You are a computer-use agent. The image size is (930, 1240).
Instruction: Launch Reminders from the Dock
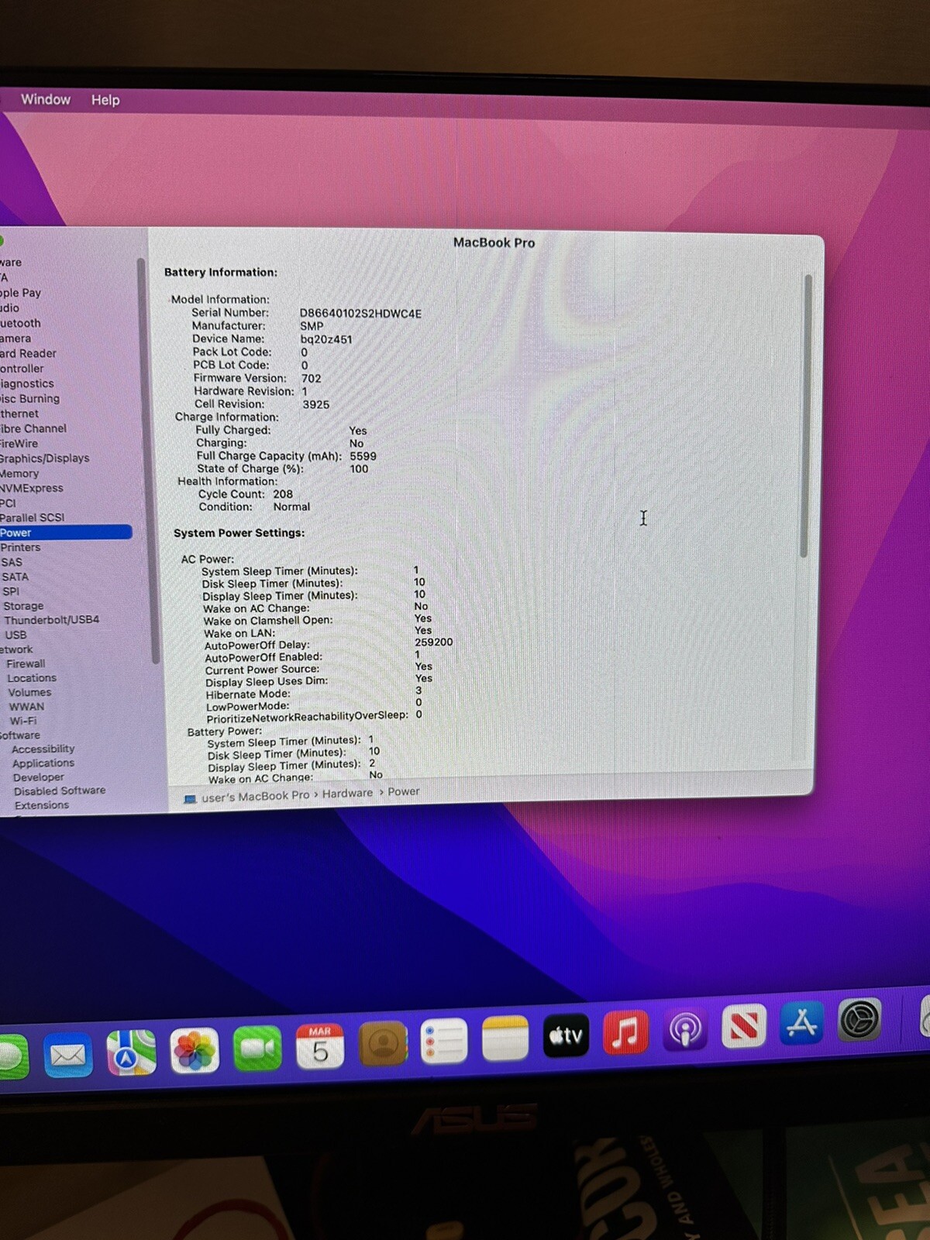tap(443, 1041)
